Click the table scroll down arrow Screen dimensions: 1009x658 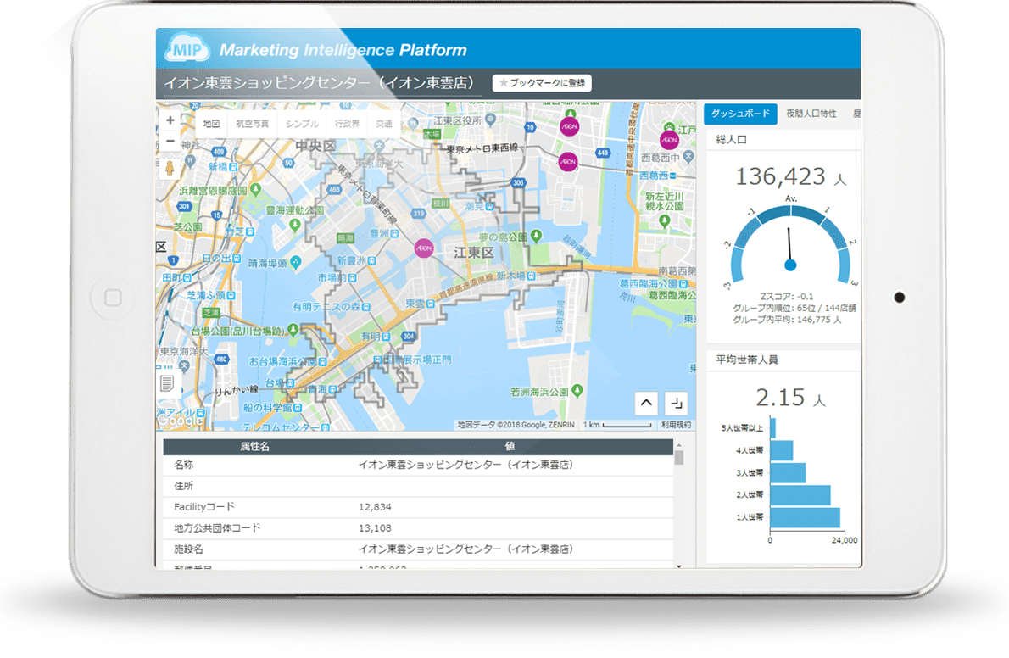(x=679, y=566)
